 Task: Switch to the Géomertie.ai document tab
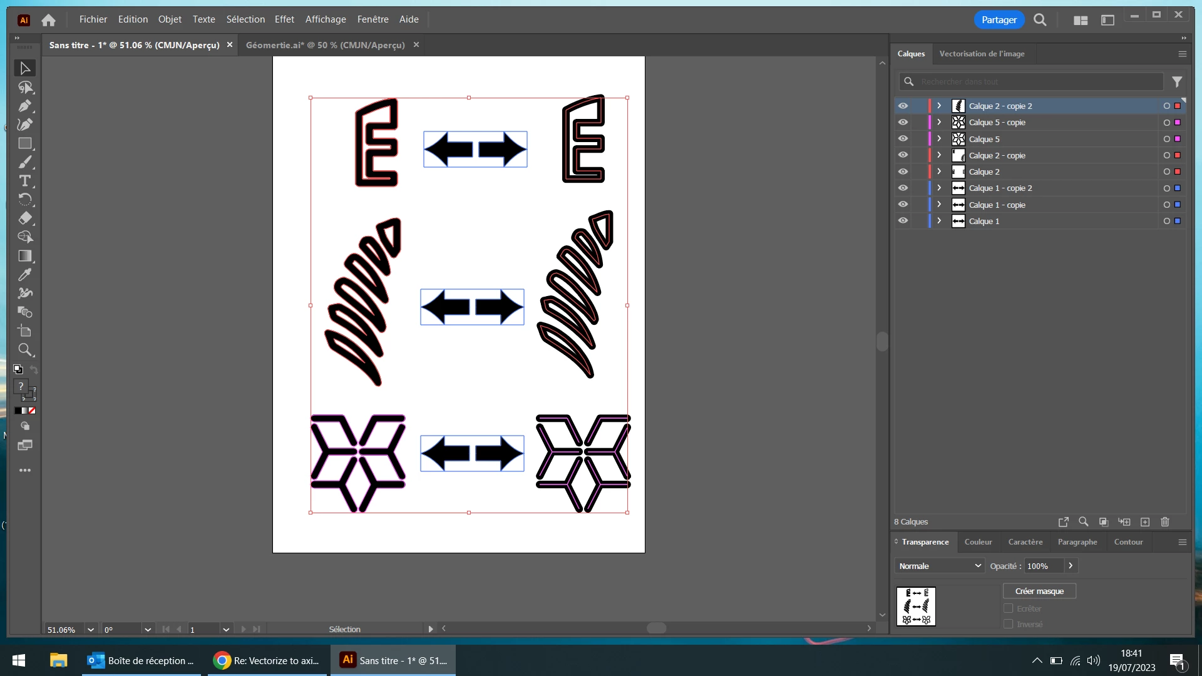click(x=325, y=45)
